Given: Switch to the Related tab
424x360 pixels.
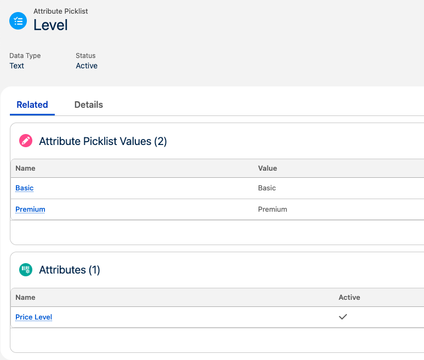Looking at the screenshot, I should coord(32,104).
